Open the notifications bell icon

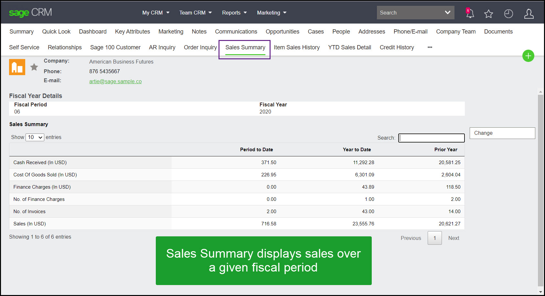click(x=470, y=14)
